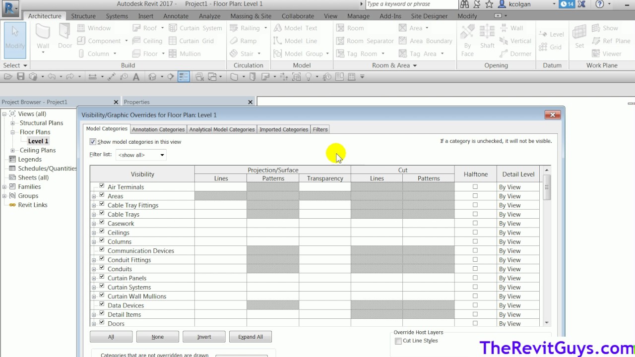The image size is (635, 357).
Task: Check the Cut Line Styles checkbox
Action: (398, 341)
